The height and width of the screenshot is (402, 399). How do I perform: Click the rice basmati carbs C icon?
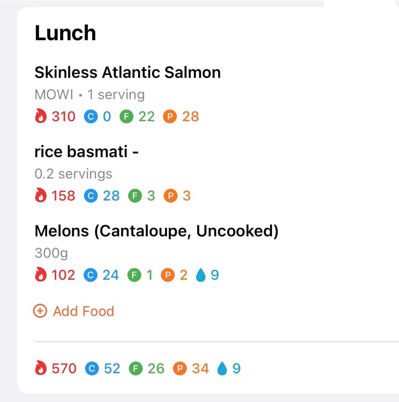(91, 196)
